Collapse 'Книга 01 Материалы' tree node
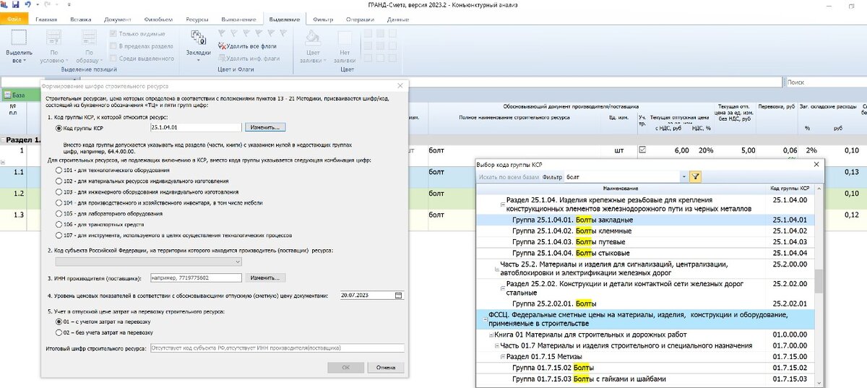 490,335
